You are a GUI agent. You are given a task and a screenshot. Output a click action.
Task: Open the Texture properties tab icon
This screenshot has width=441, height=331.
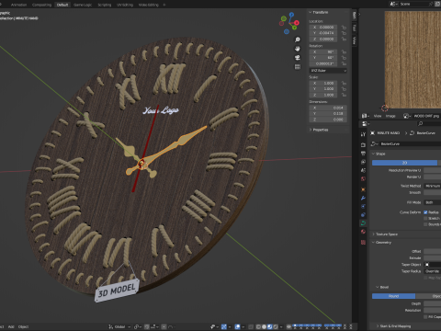point(363,243)
